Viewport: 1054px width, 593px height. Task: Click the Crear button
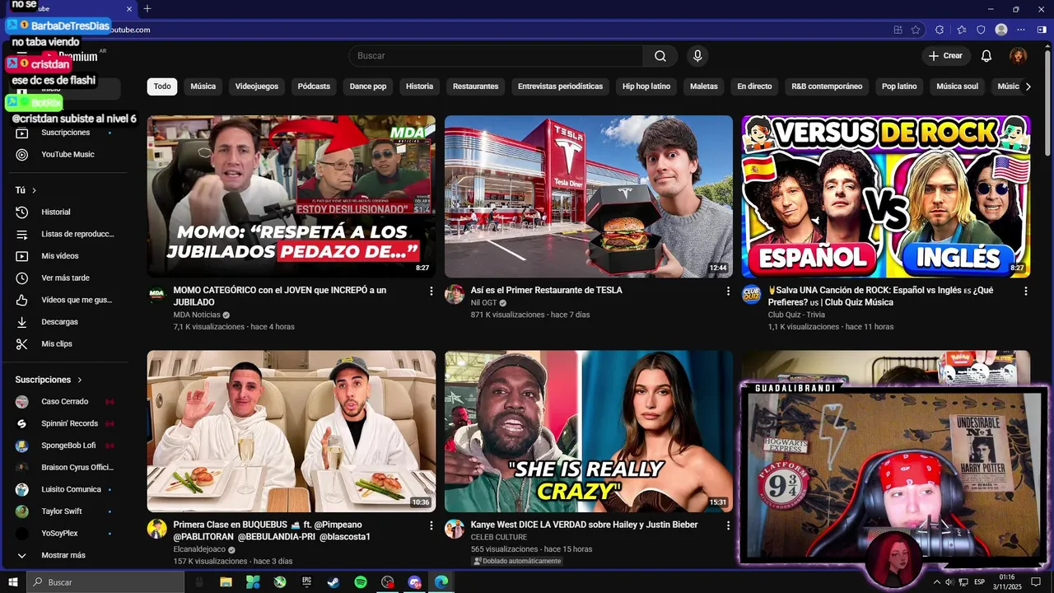945,56
